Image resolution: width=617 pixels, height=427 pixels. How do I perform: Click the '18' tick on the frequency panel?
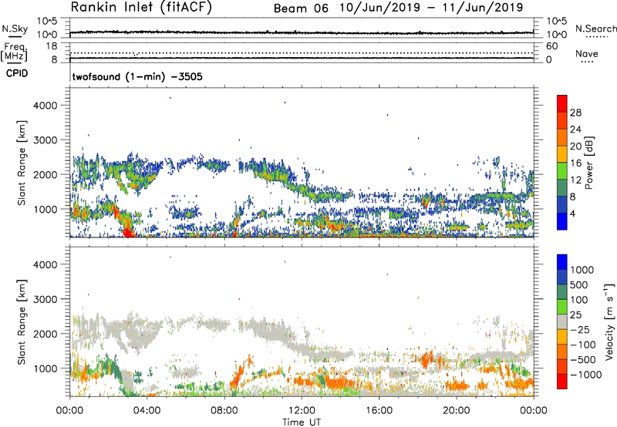click(52, 46)
